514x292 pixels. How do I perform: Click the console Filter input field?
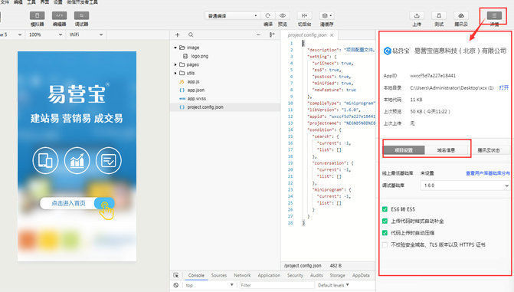click(277, 285)
